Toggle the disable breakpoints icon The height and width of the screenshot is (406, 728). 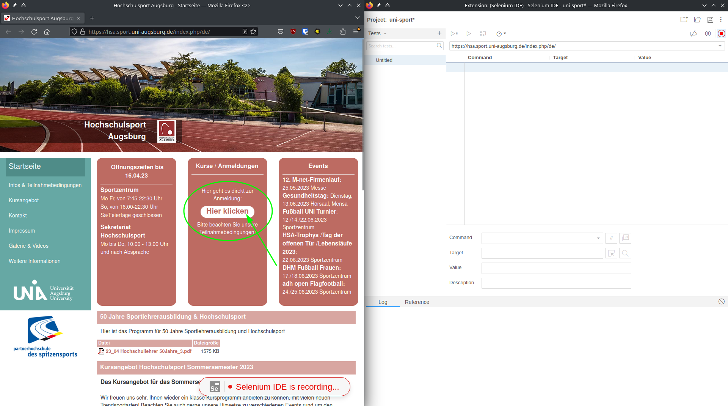tap(693, 34)
